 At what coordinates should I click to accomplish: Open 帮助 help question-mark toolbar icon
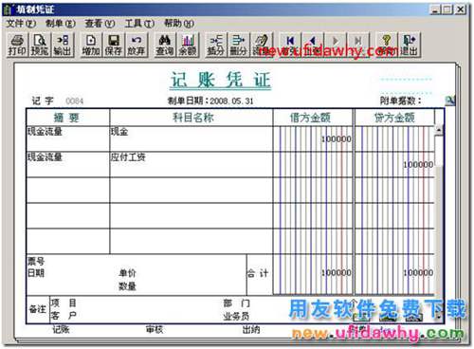click(x=387, y=45)
